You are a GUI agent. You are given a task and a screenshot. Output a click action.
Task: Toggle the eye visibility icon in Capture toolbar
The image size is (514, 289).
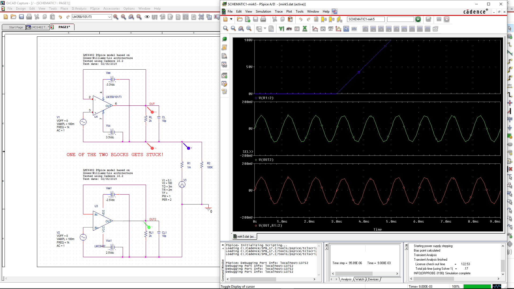click(147, 17)
